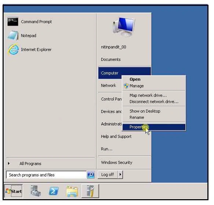
Task: Choose Disconnect network drive…
Action: click(154, 102)
